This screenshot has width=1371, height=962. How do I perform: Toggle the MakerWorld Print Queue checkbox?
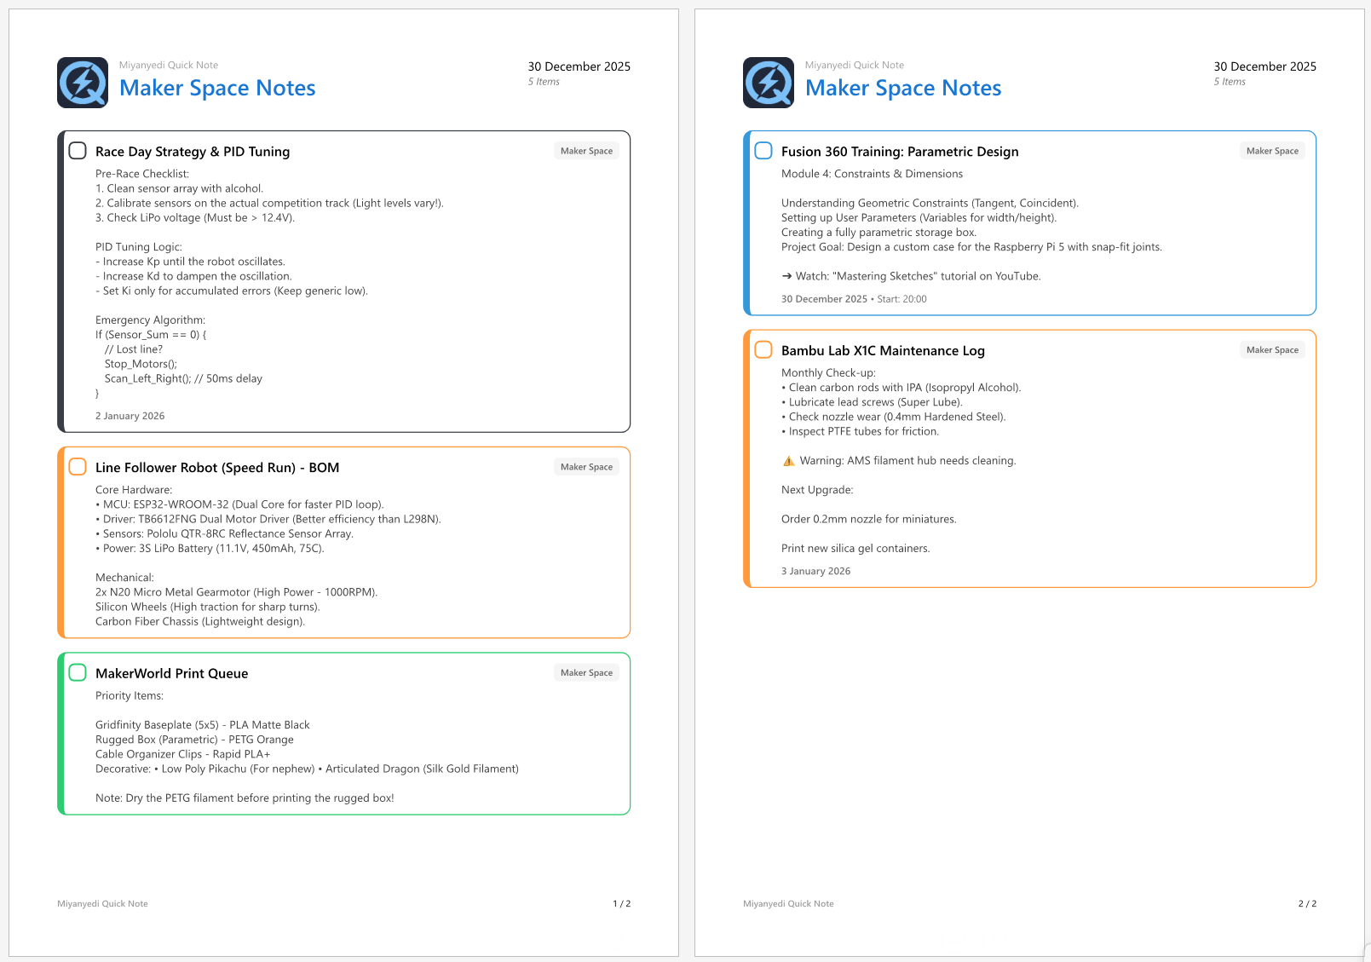(78, 672)
